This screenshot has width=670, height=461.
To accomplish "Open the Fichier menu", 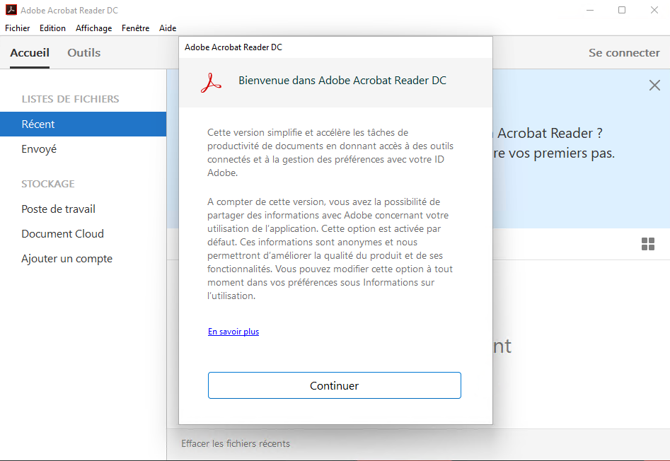I will click(x=17, y=28).
